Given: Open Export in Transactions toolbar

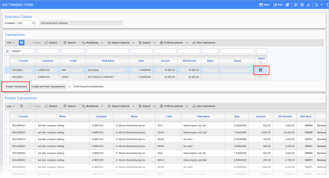Looking at the screenshot, I should pyautogui.click(x=145, y=43).
